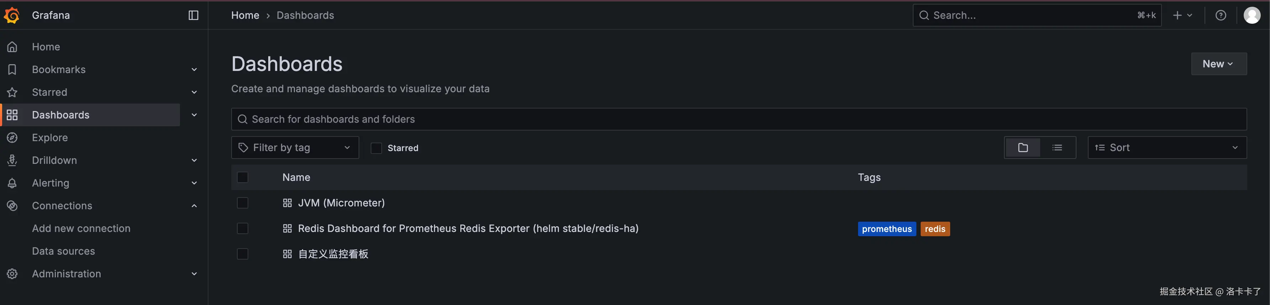The image size is (1270, 305).
Task: Check the JVM (Micrometer) row checkbox
Action: (243, 203)
